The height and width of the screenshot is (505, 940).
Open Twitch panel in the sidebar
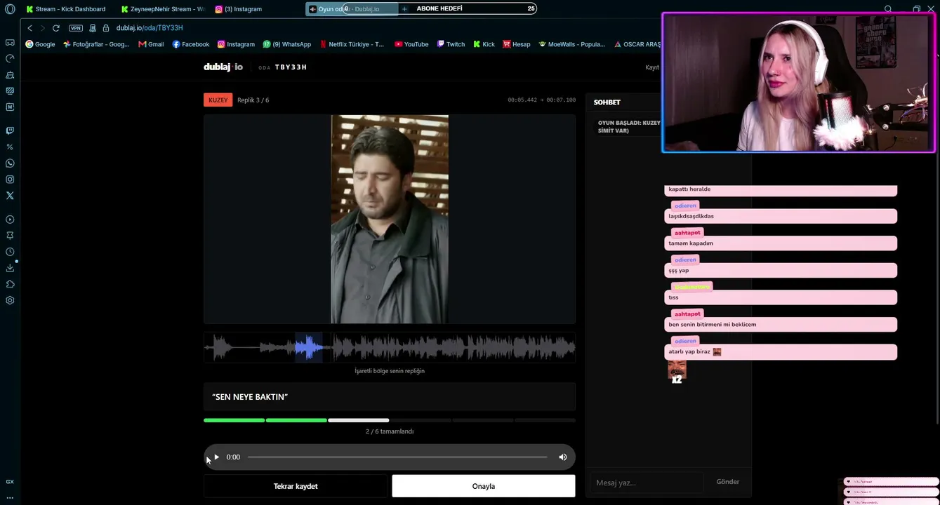coord(10,130)
